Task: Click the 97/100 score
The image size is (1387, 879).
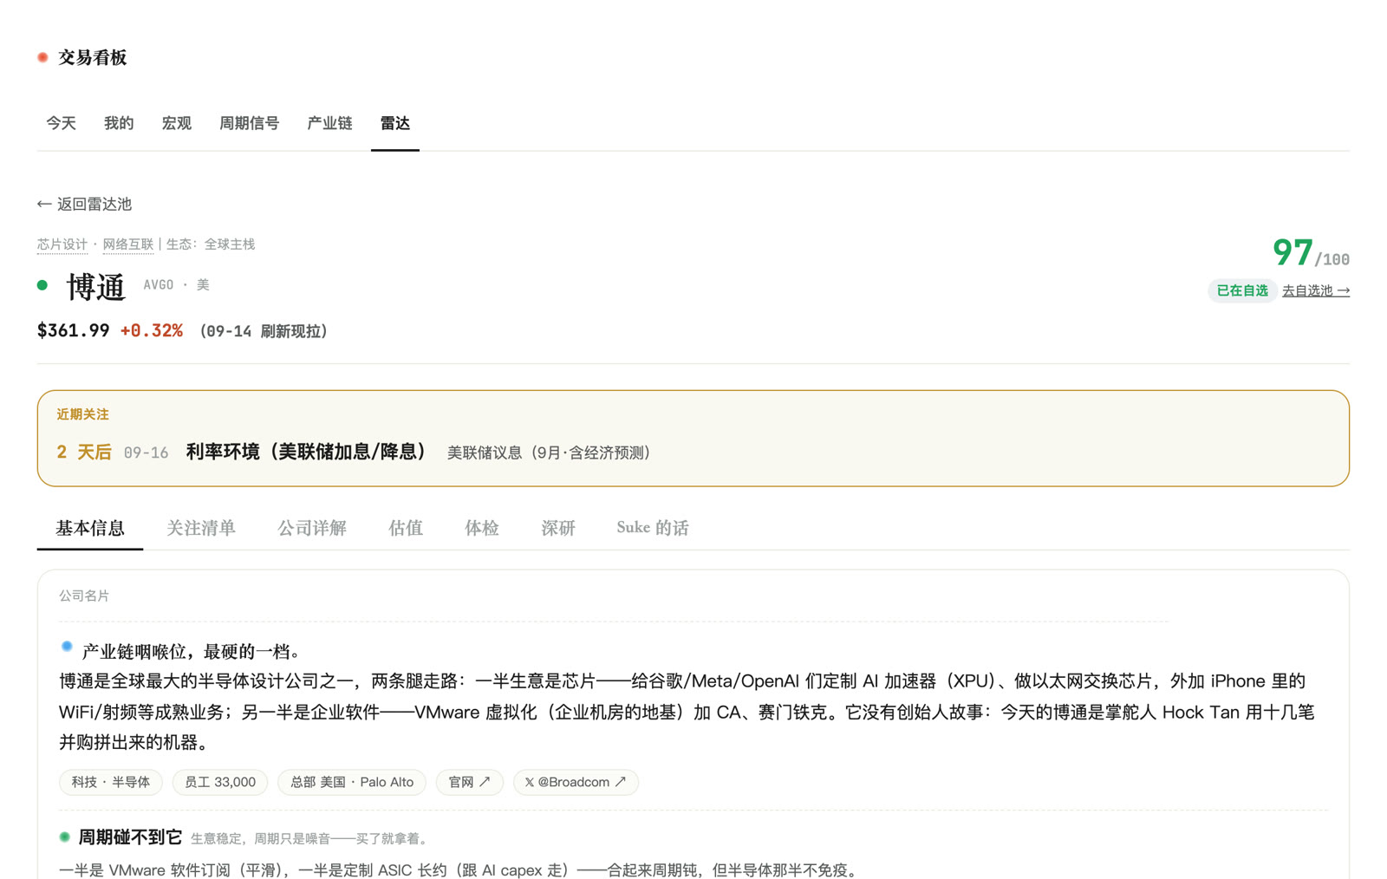Action: [x=1311, y=253]
